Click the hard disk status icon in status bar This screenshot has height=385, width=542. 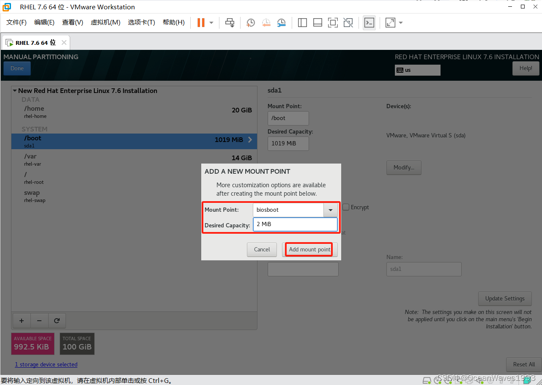click(x=427, y=380)
